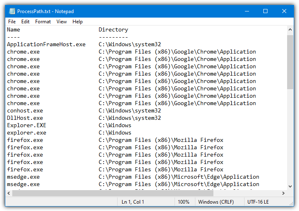Click C:\Windows\system32 path beside conhost.exe
The height and width of the screenshot is (211, 299).
coord(130,111)
